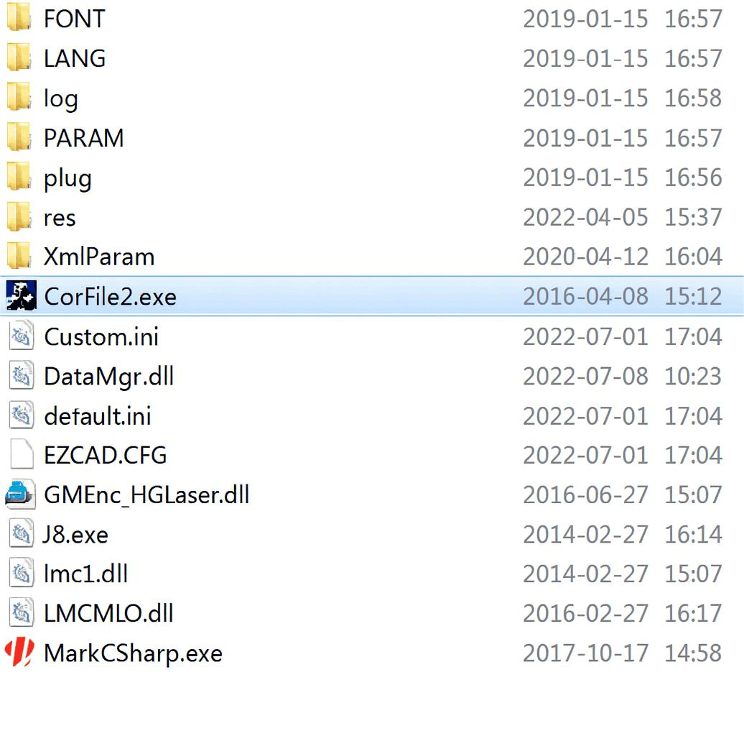Click the DataMgr.dll file icon
744x736 pixels.
[x=22, y=376]
